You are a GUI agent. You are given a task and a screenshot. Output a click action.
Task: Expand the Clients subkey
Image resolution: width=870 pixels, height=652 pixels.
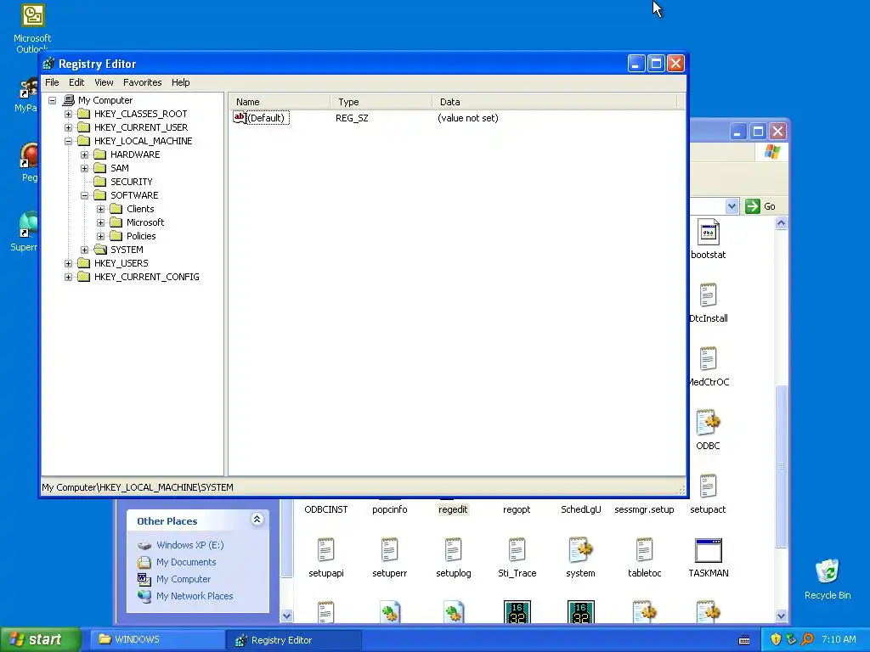(x=100, y=209)
